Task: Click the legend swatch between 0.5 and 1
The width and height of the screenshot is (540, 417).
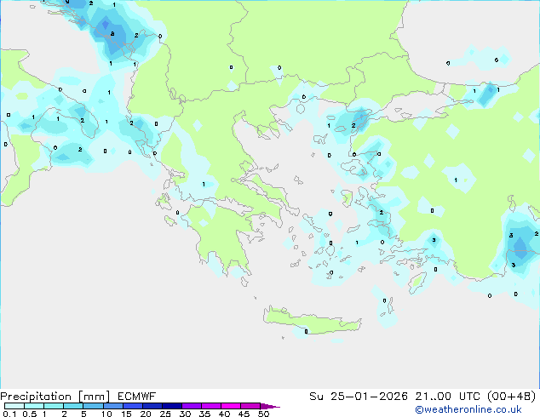Action: tap(34, 406)
